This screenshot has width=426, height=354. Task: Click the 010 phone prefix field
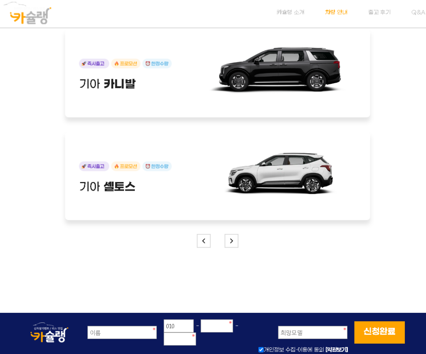click(x=178, y=326)
